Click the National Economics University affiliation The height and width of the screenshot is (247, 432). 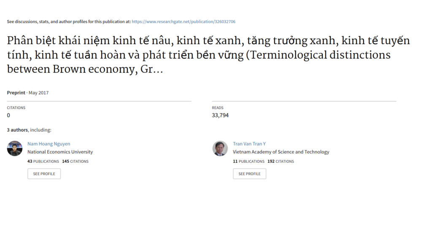tap(60, 152)
